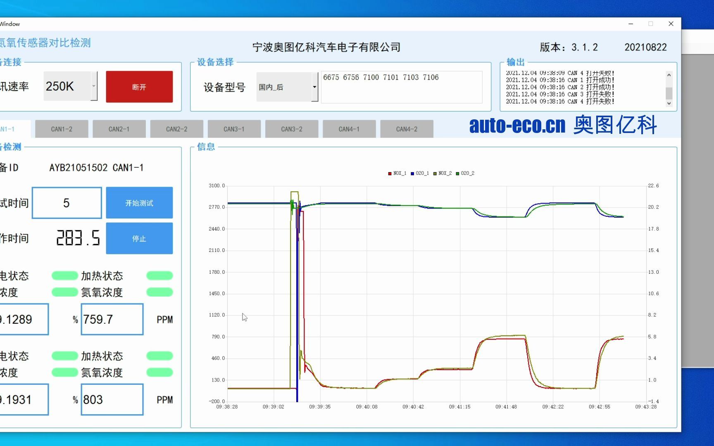
Task: Click first sensor 氮氧浓度 green indicator
Action: click(x=159, y=292)
